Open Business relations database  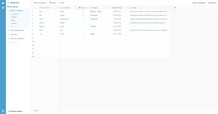pos(17,38)
